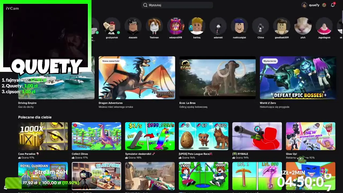Click the Nowa zawartość badge
Image resolution: width=343 pixels, height=193 pixels.
[x=111, y=61]
